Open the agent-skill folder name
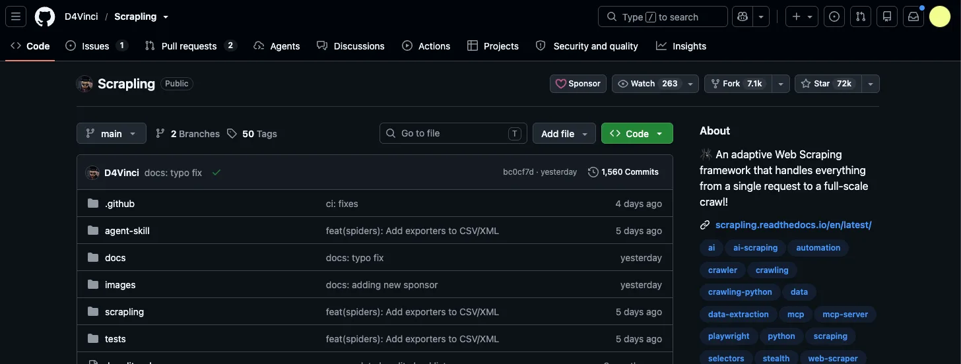The height and width of the screenshot is (364, 961). tap(127, 231)
